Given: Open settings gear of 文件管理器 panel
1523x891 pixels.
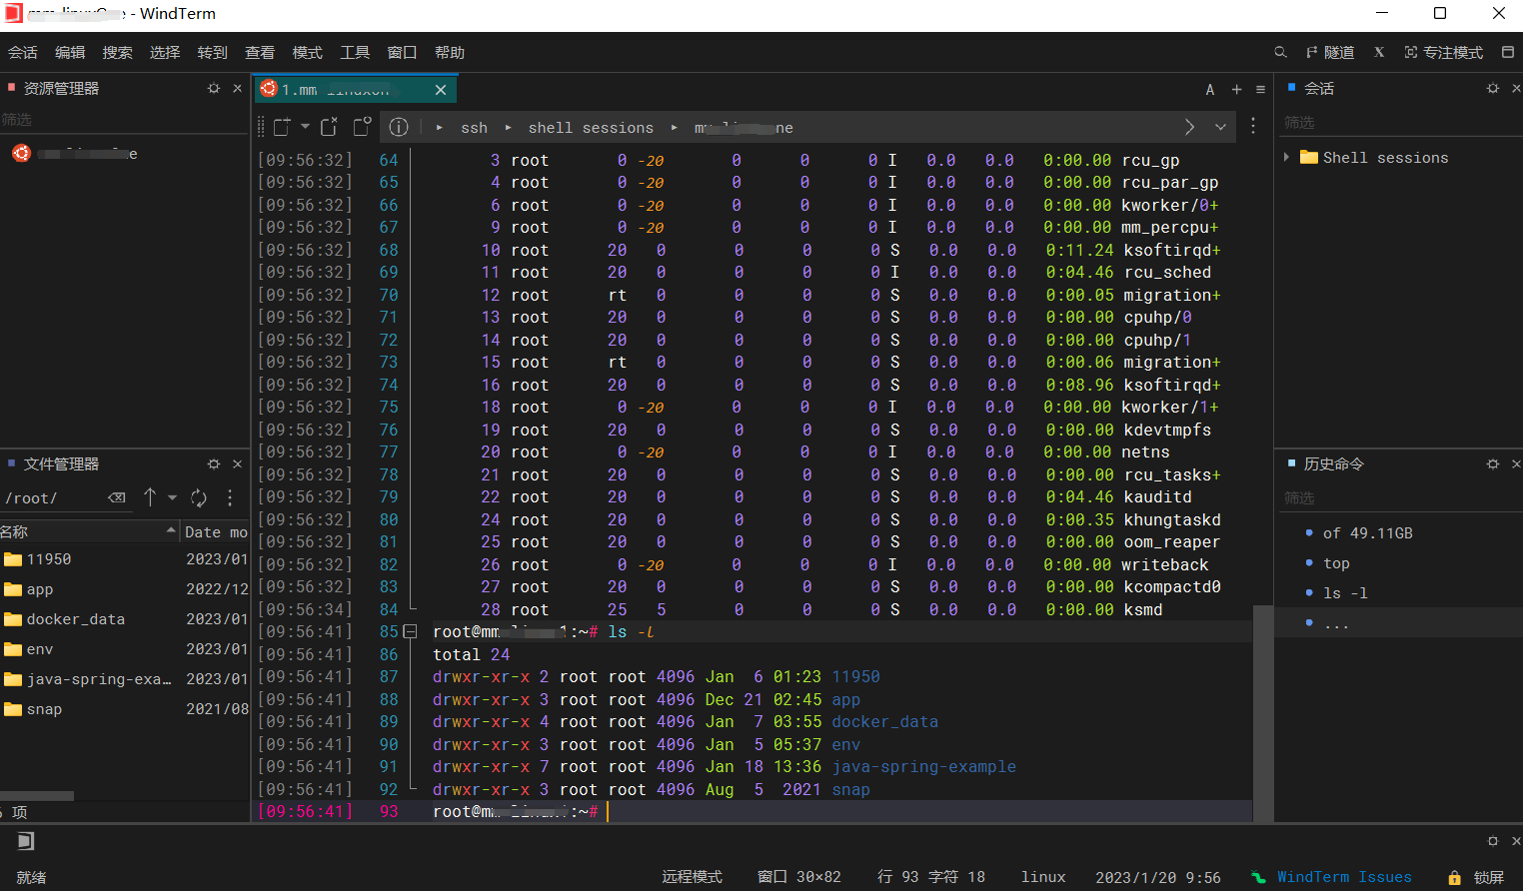Looking at the screenshot, I should pyautogui.click(x=213, y=463).
